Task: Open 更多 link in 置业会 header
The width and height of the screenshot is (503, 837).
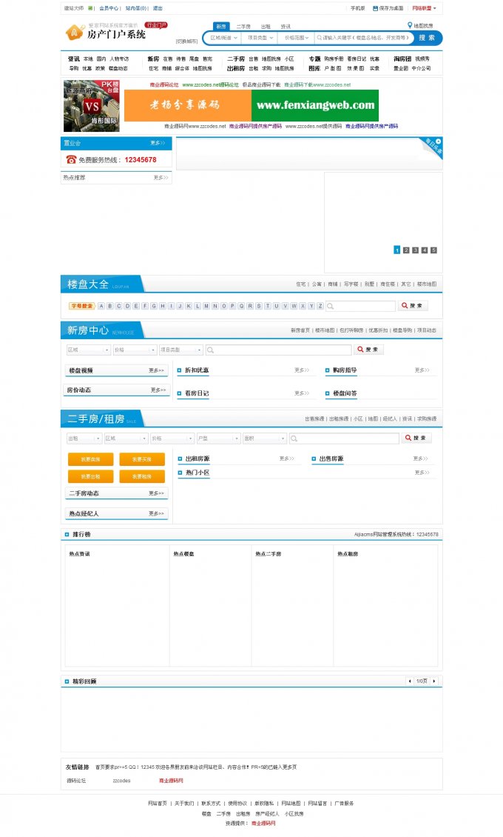Action: coord(158,143)
